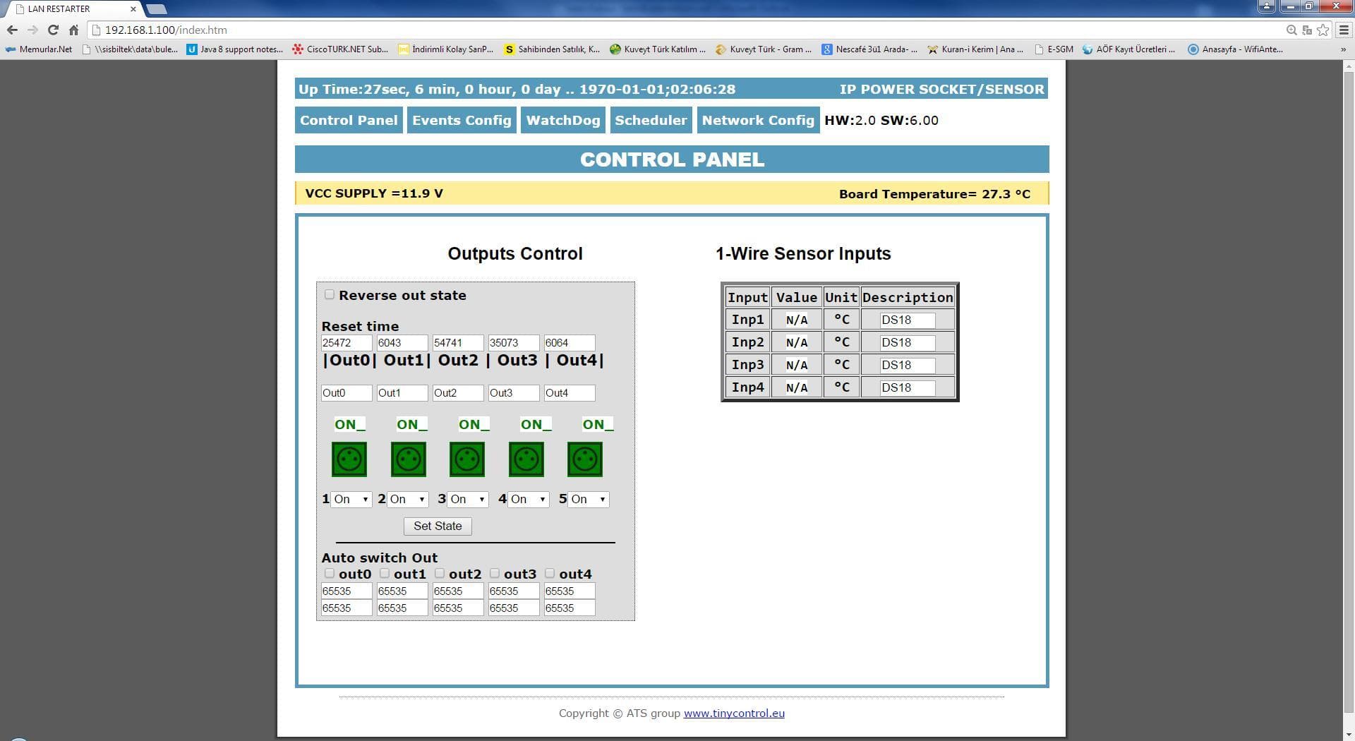Tick the out3 auto switch checkbox
Viewport: 1355px width, 741px height.
click(x=495, y=573)
